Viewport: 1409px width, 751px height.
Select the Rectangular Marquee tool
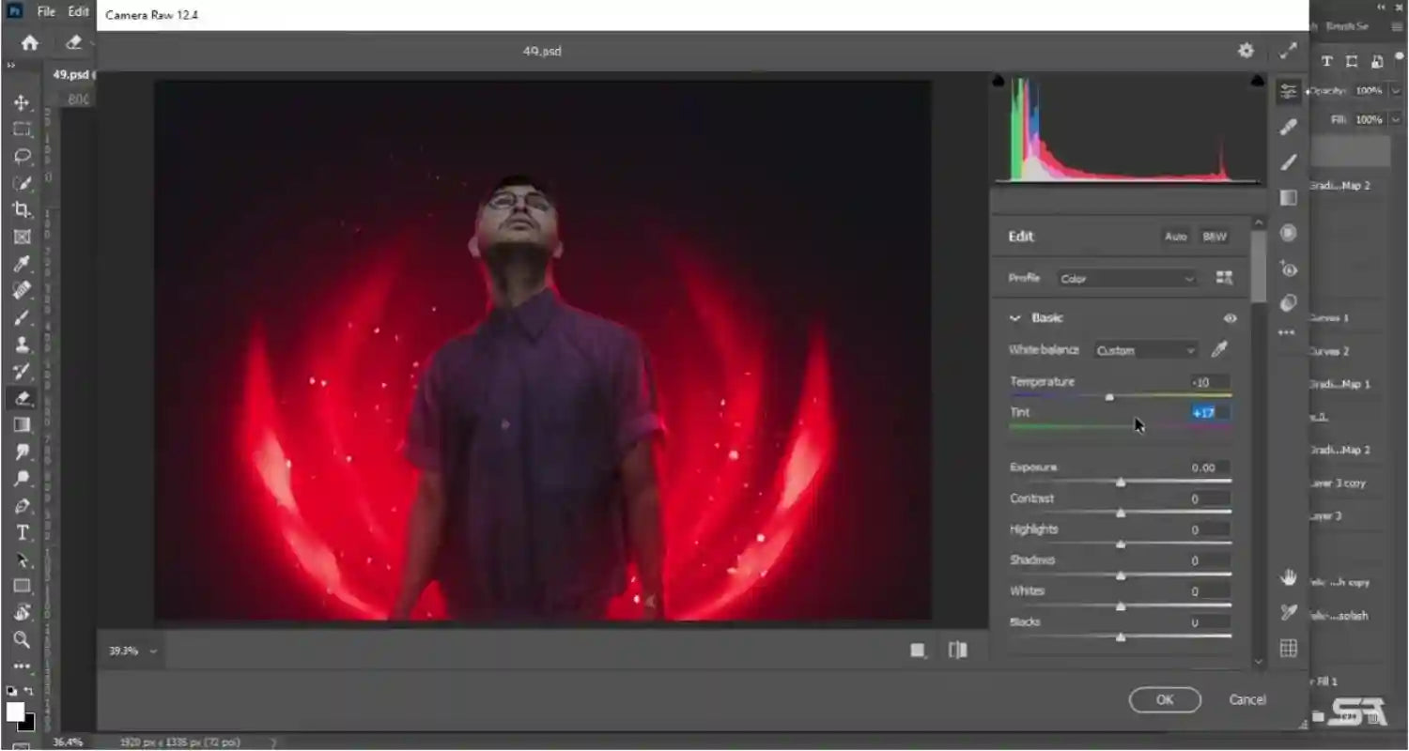pyautogui.click(x=22, y=129)
